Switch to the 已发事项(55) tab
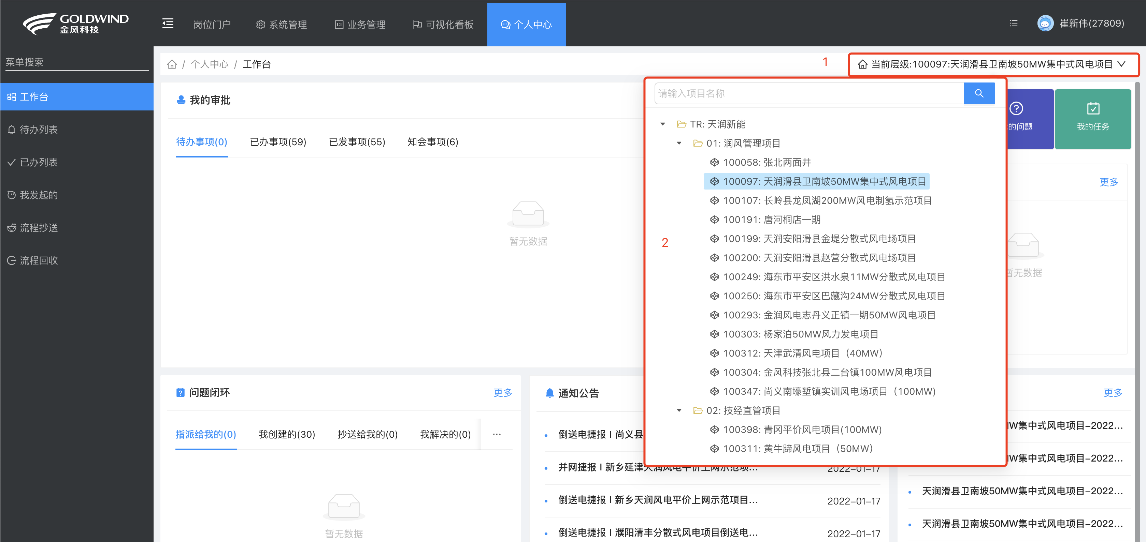Viewport: 1146px width, 542px height. point(357,142)
